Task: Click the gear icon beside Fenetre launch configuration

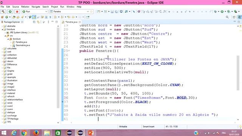Action: 92,12
